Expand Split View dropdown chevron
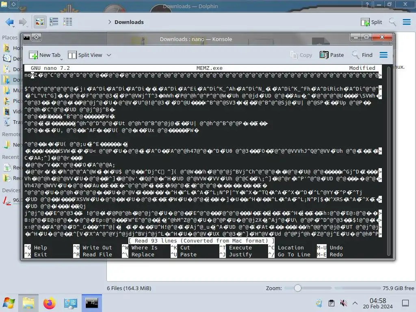This screenshot has height=312, width=416. (x=109, y=55)
